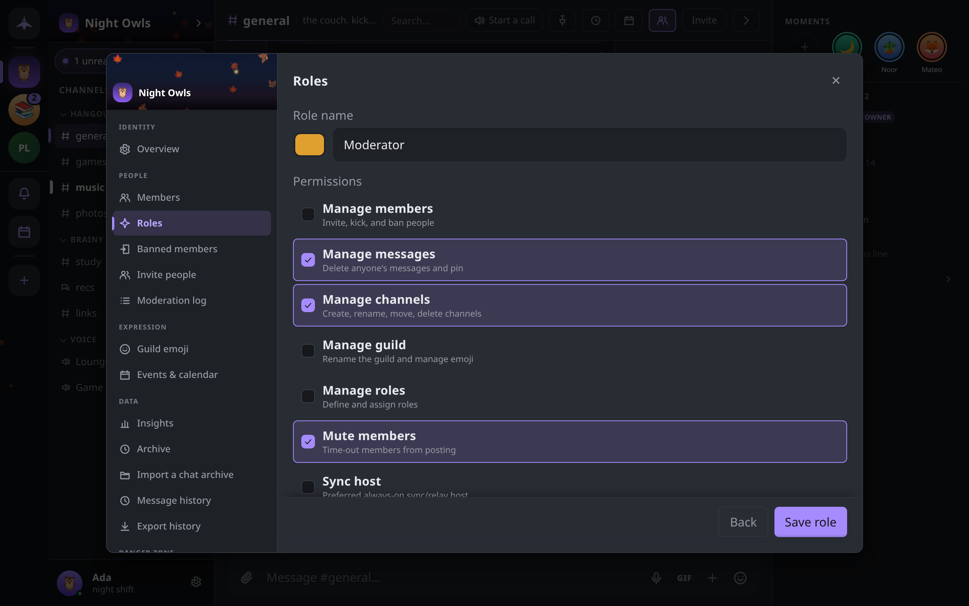
Task: Close the Roles settings dialog
Action: tap(836, 81)
